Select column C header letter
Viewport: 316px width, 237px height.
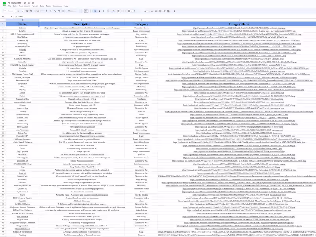(x=141, y=20)
